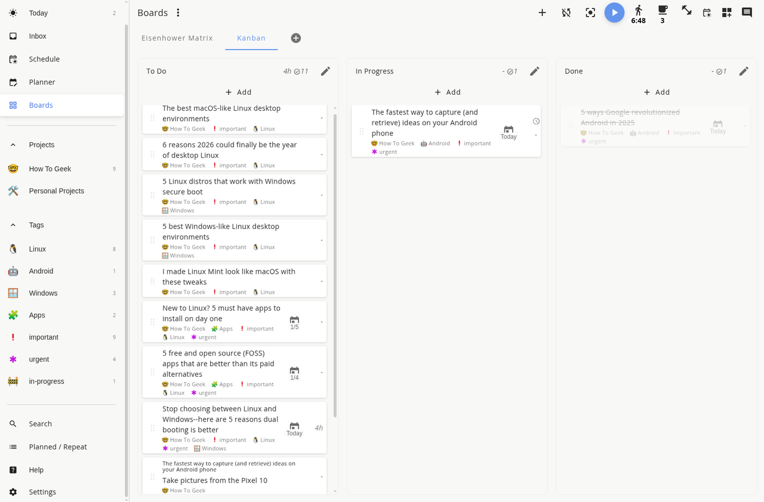The image size is (764, 502).
Task: Select the Kanban board tab
Action: 251,38
